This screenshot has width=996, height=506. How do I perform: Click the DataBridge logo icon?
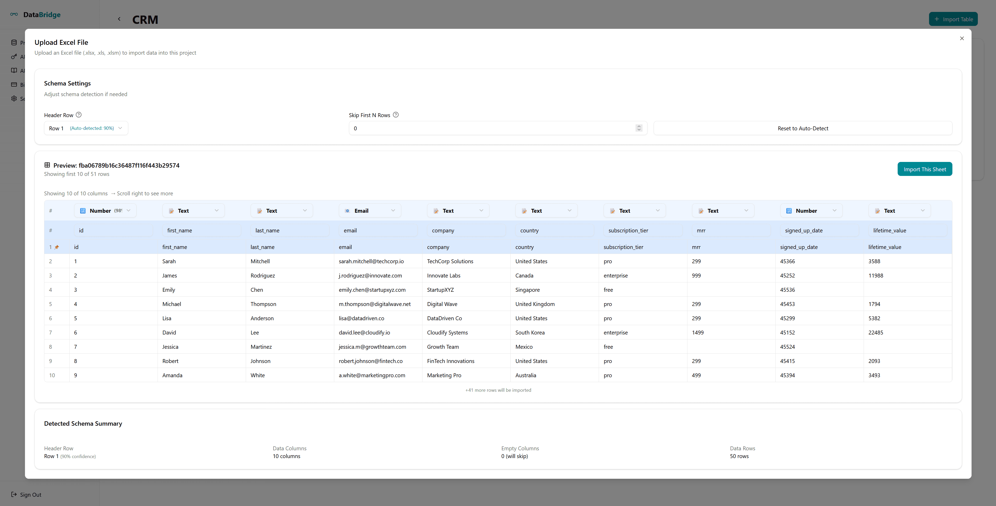[x=14, y=14]
